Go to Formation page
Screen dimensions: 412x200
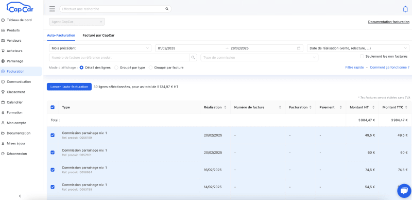(x=14, y=112)
